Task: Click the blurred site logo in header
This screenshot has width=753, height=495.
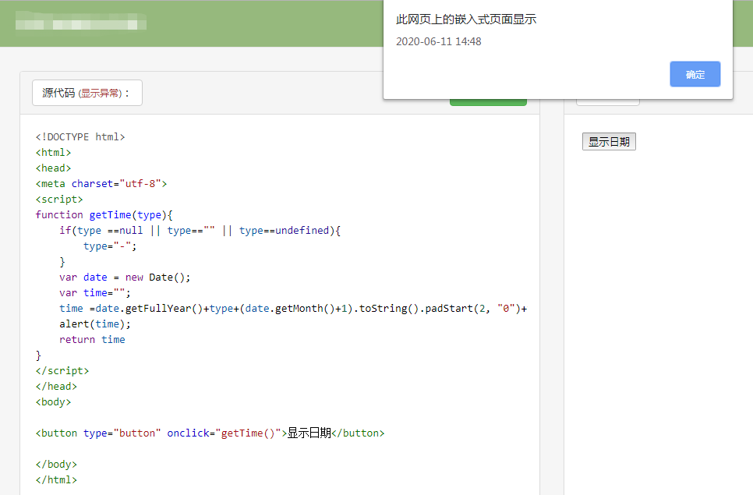Action: coord(81,23)
